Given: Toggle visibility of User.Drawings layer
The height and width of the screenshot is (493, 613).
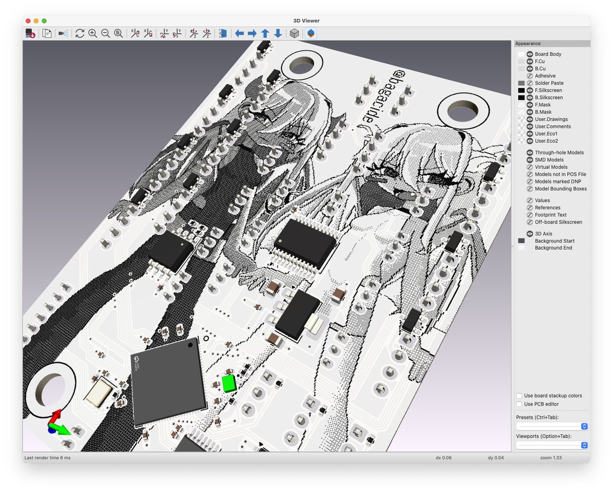Looking at the screenshot, I should pyautogui.click(x=530, y=119).
